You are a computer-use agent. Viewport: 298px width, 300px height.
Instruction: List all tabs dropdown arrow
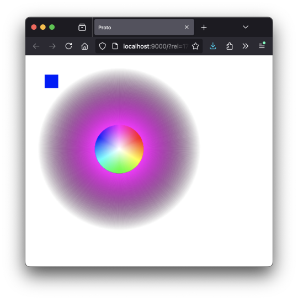coord(246,27)
